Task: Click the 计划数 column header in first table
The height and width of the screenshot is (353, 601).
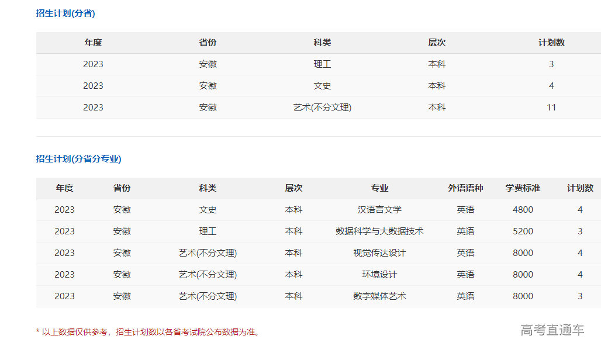Action: tap(551, 42)
